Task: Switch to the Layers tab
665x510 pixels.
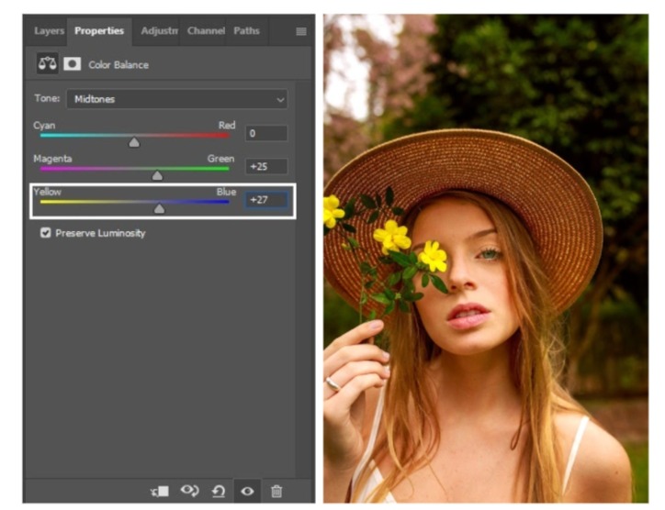Action: pyautogui.click(x=49, y=31)
